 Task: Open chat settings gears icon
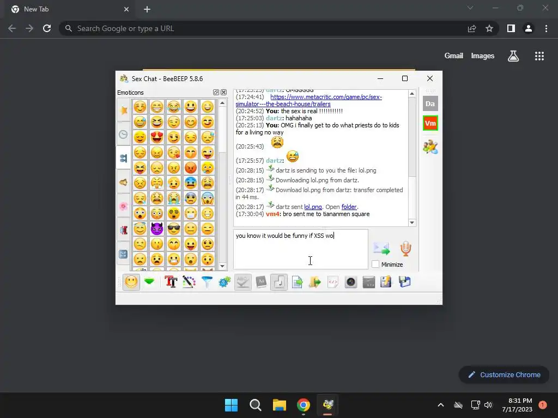pos(225,282)
